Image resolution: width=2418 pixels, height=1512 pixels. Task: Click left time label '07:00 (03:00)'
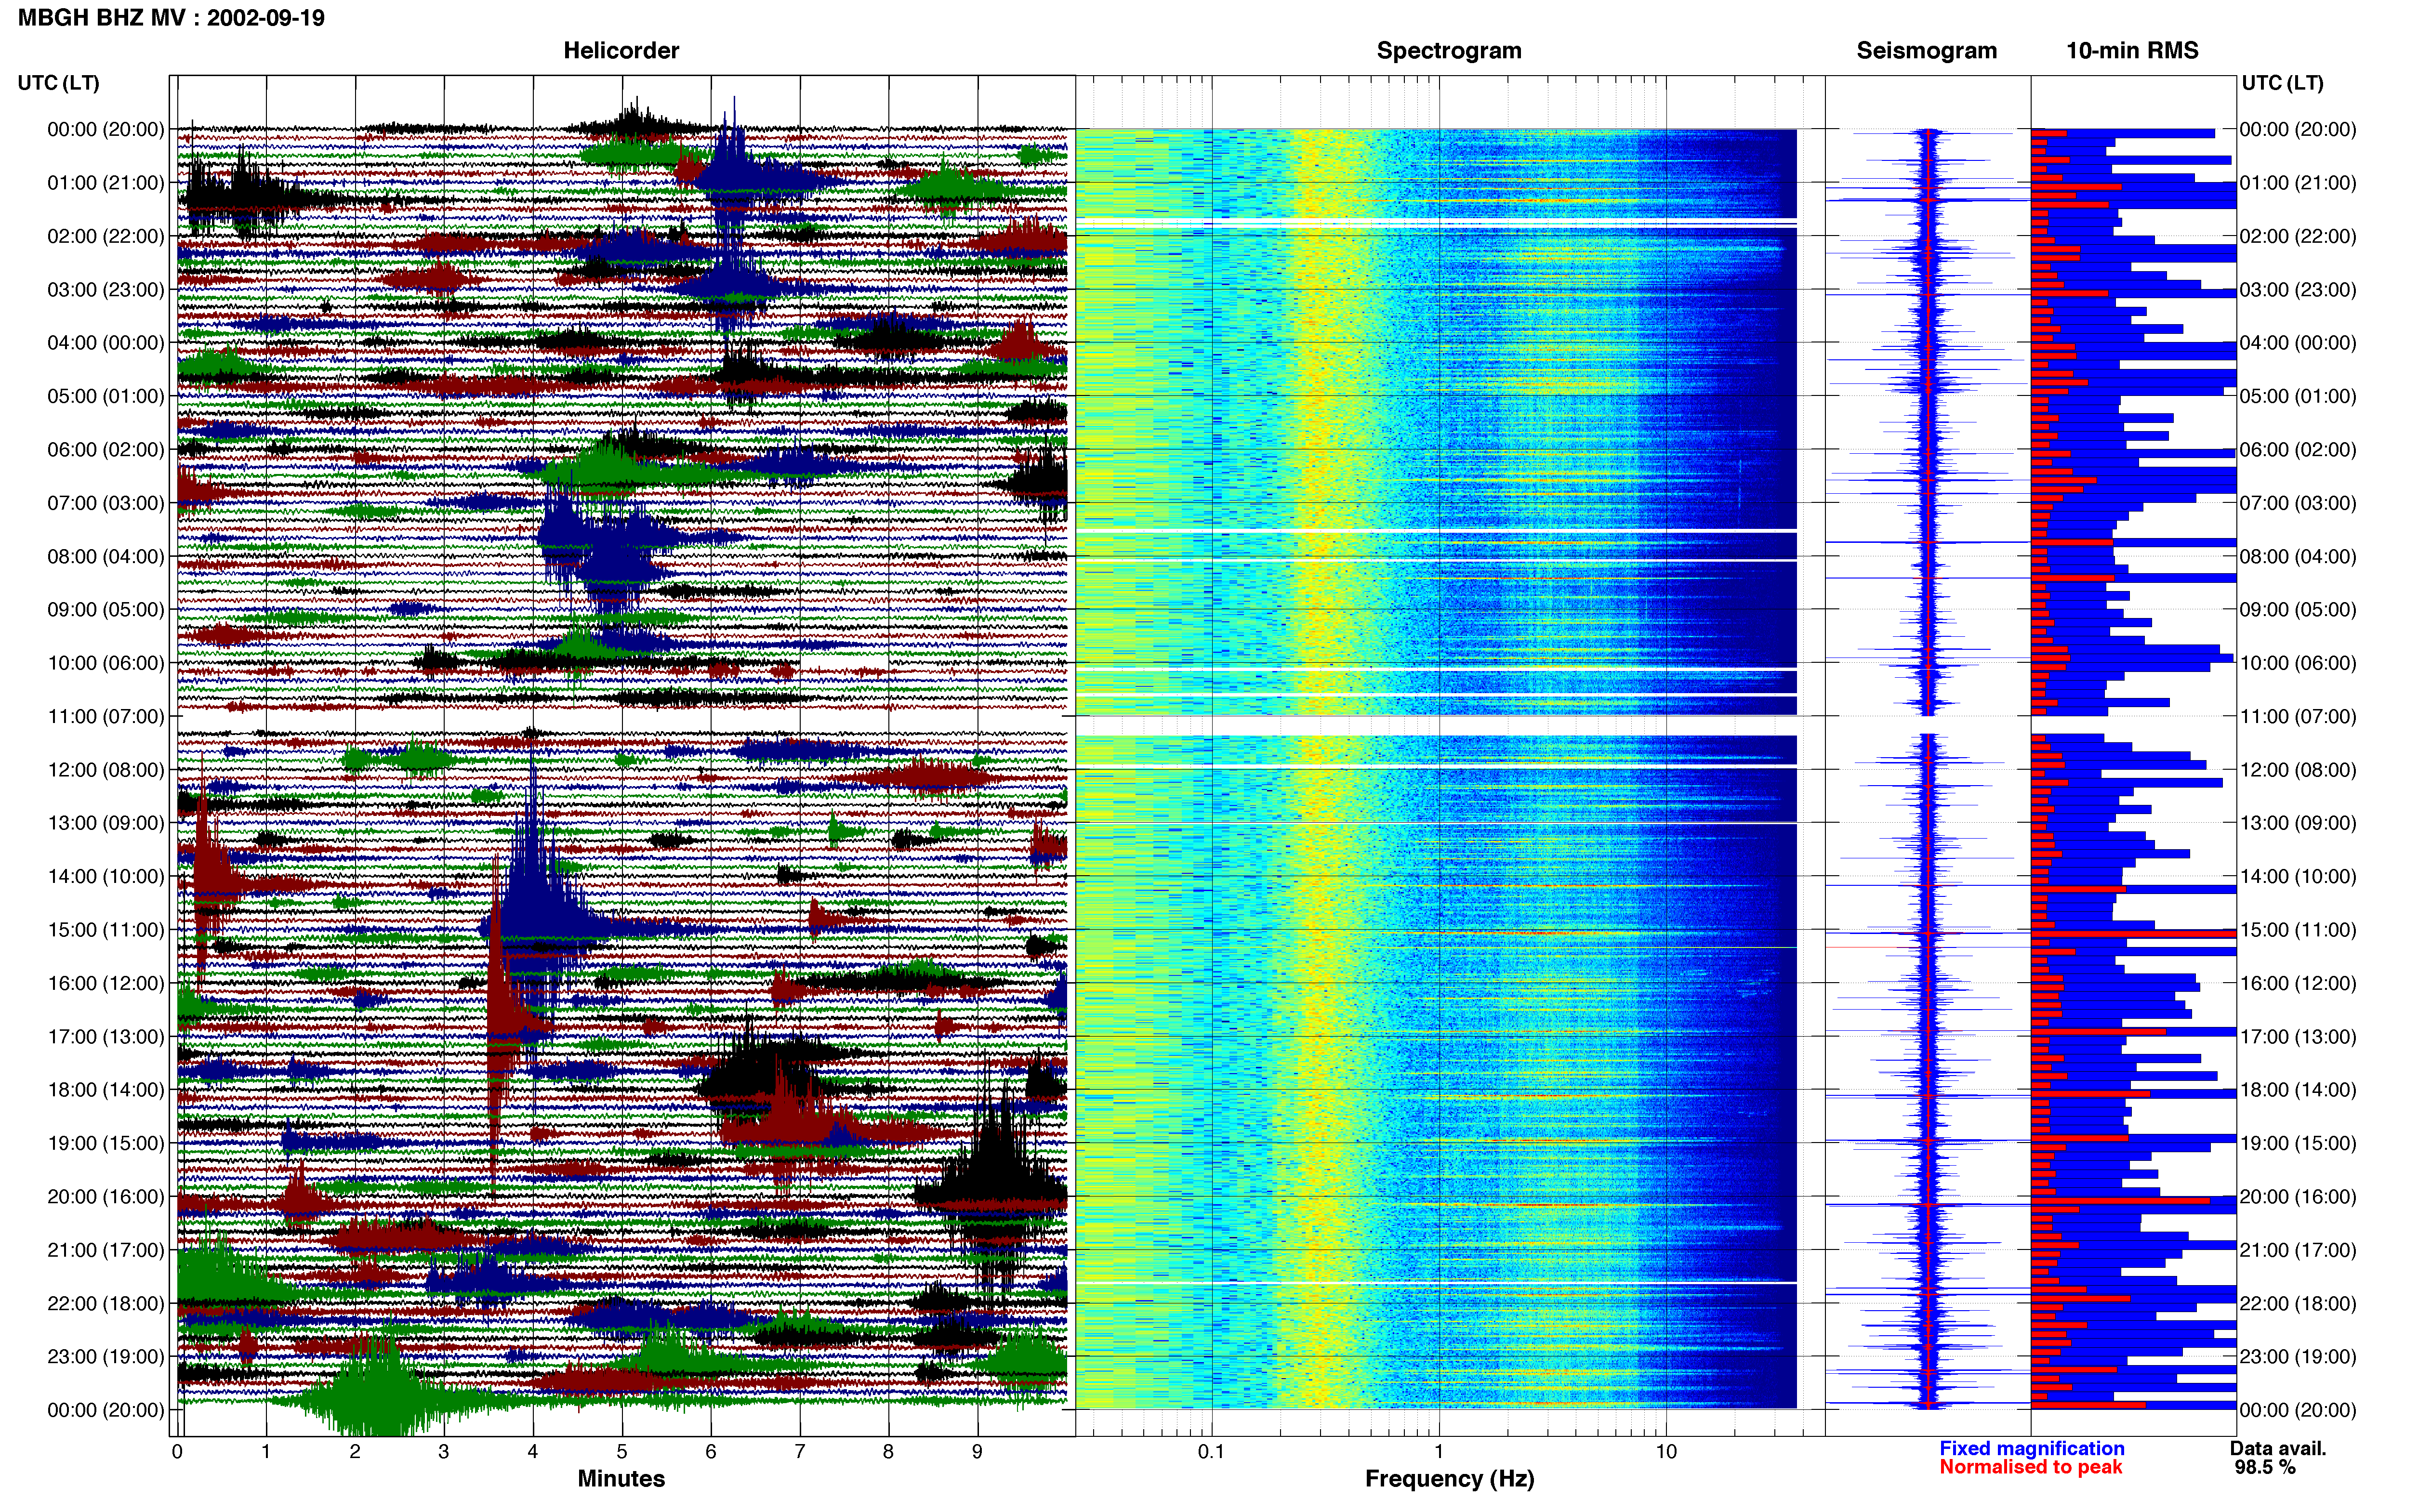point(106,503)
